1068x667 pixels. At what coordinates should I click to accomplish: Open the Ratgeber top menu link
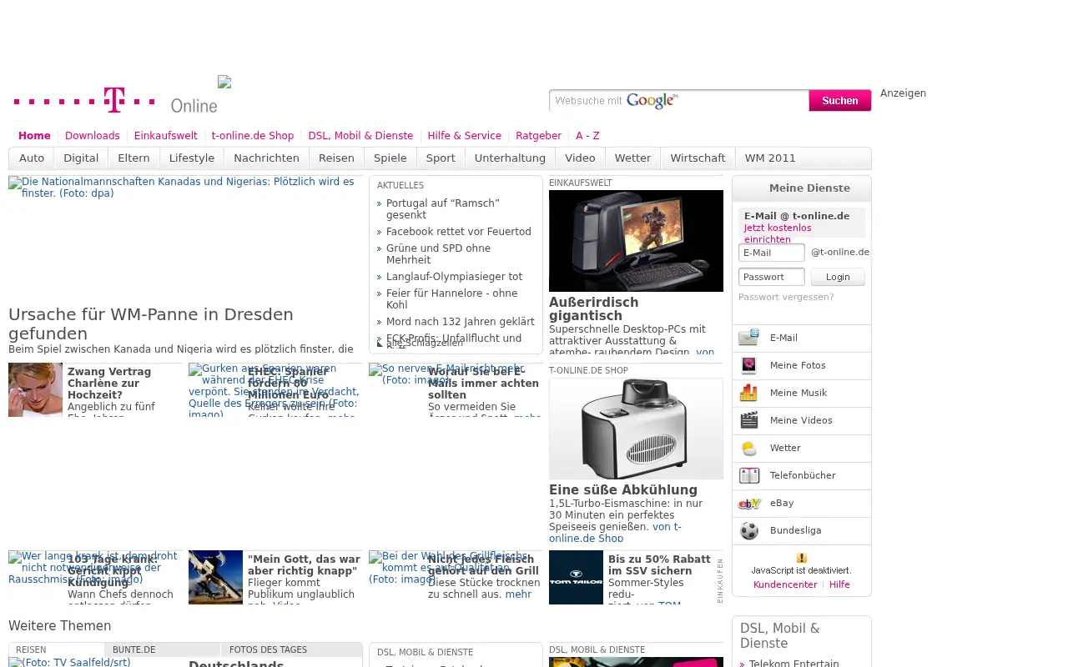[x=538, y=136]
